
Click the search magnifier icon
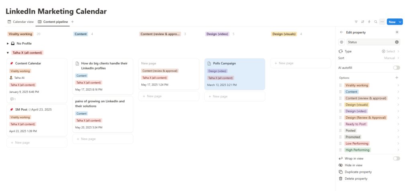pos(376,22)
